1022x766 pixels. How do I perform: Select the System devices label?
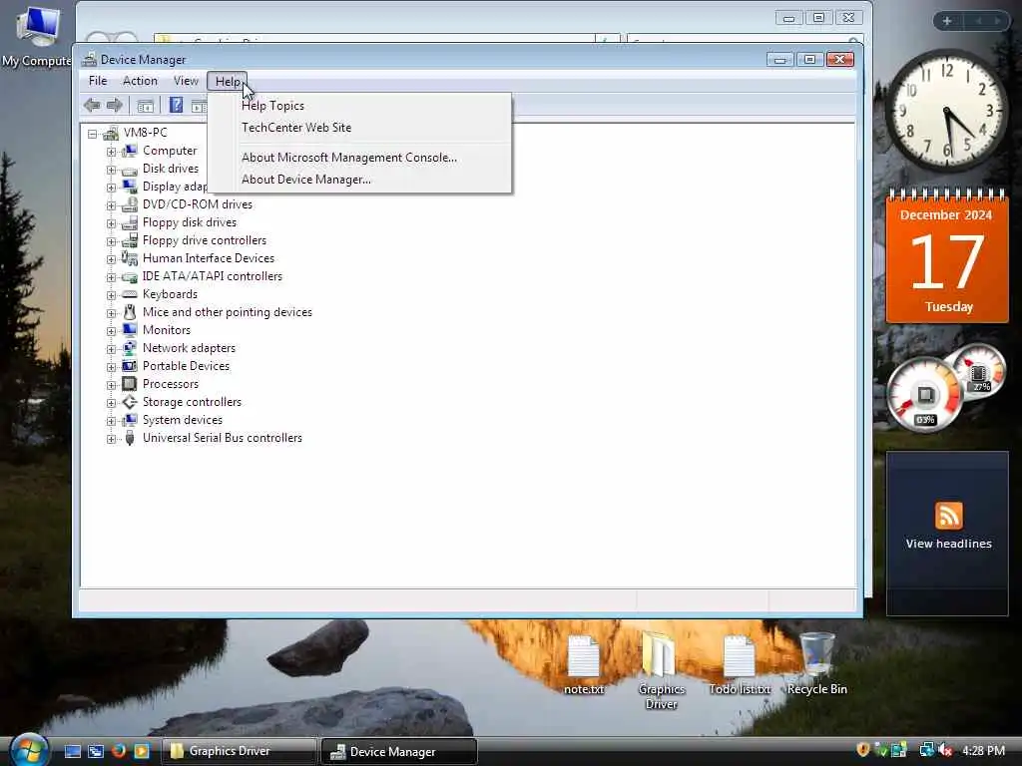click(x=183, y=420)
